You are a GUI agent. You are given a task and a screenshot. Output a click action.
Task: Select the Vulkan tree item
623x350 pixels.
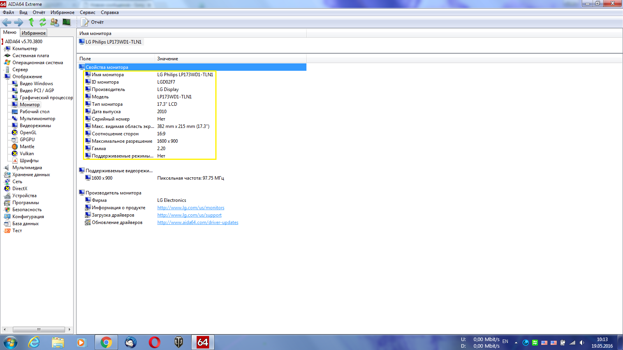coord(26,154)
